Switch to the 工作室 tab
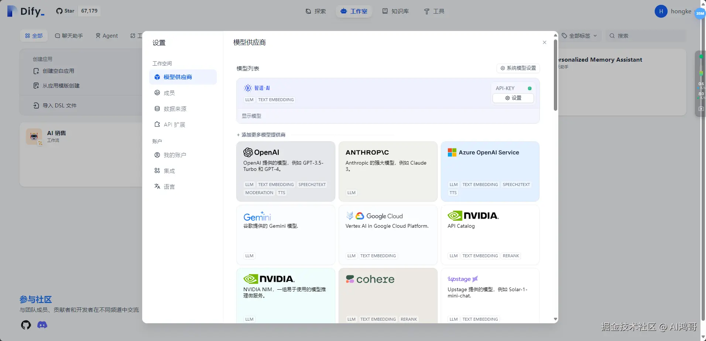Image resolution: width=706 pixels, height=341 pixels. click(354, 11)
